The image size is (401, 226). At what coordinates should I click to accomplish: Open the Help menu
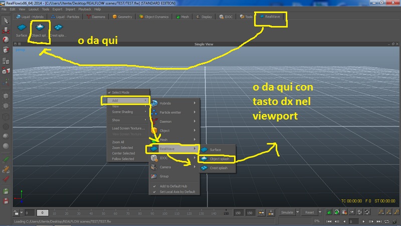click(97, 9)
